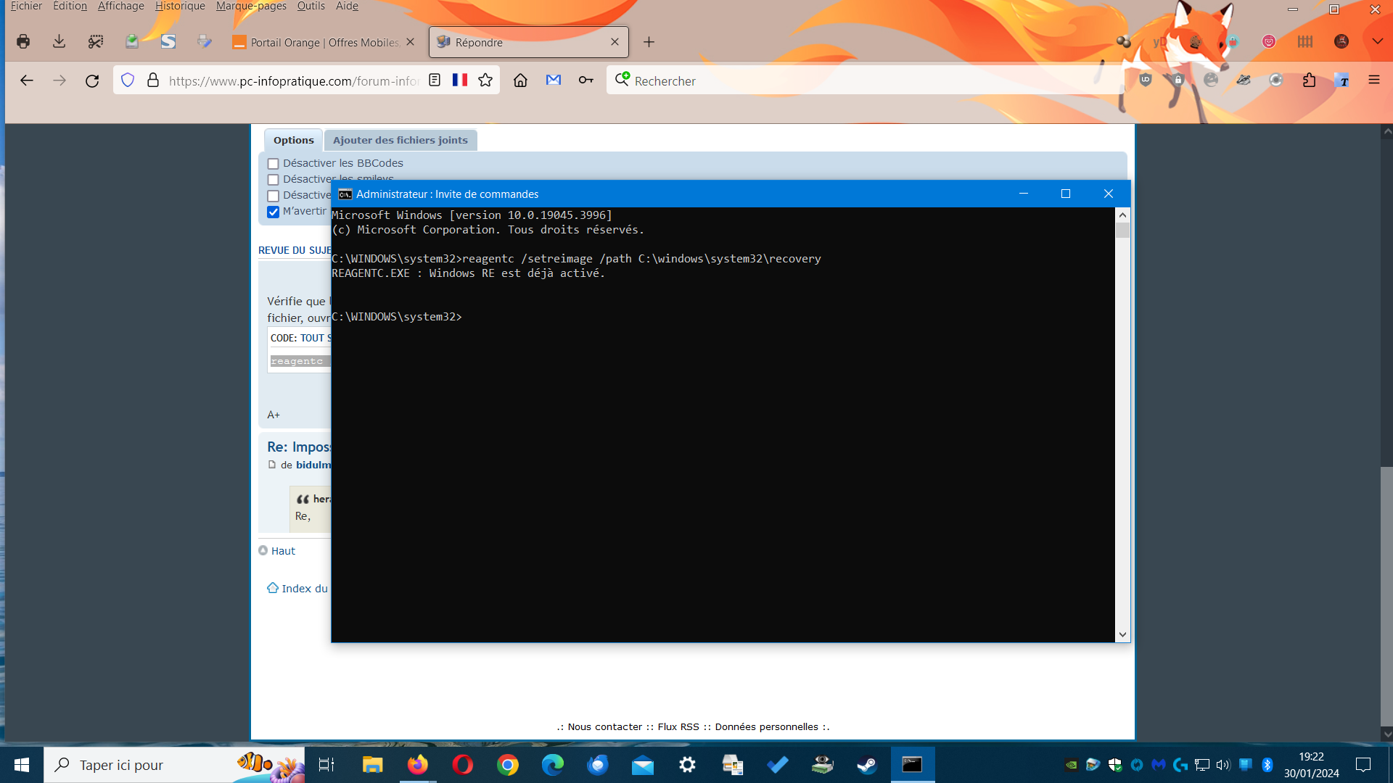
Task: Open the Marque-pages menu
Action: coord(251,7)
